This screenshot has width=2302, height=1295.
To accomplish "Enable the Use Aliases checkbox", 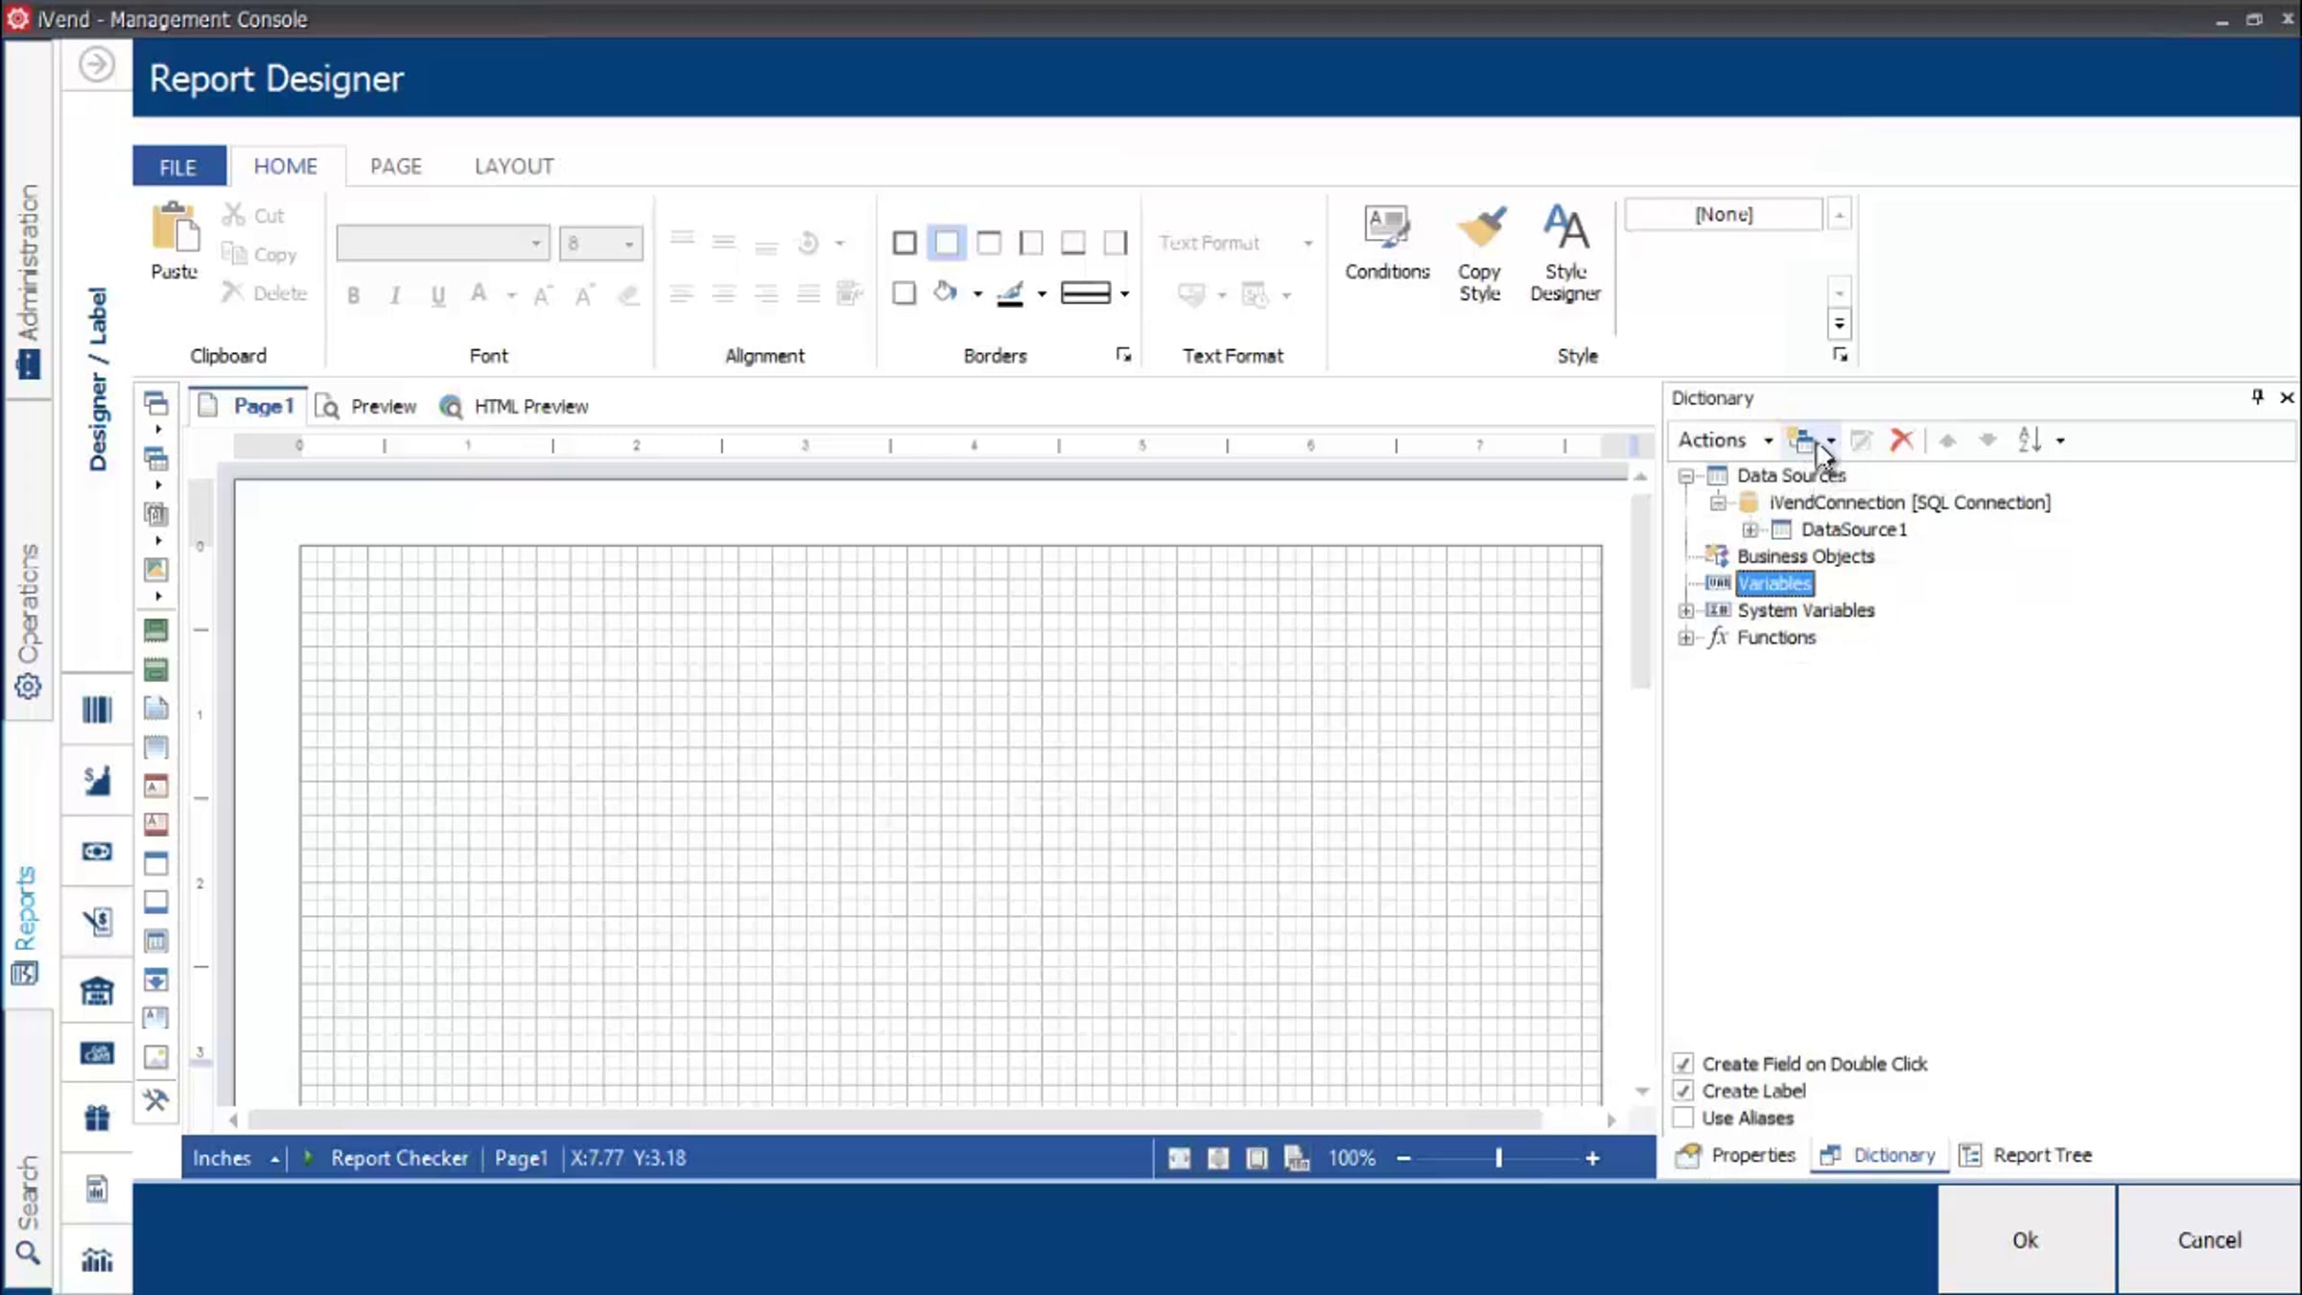I will pyautogui.click(x=1683, y=1118).
